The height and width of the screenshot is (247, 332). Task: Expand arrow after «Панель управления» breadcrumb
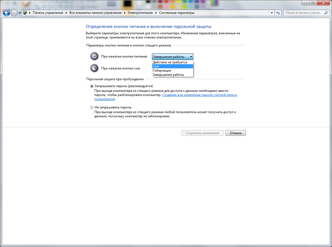(x=66, y=13)
